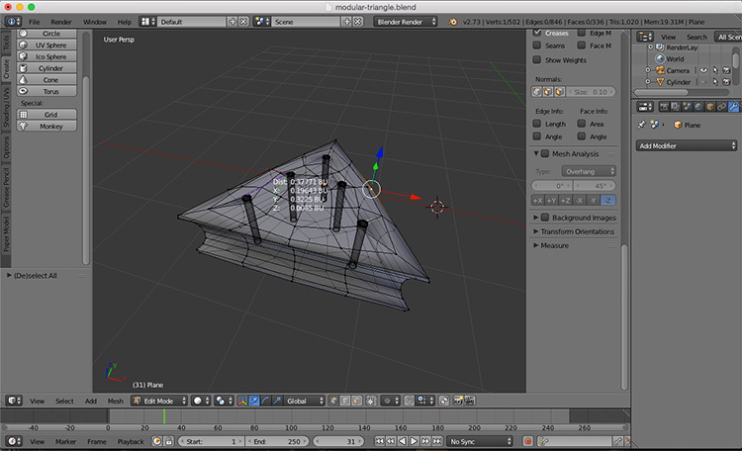This screenshot has width=742, height=451.
Task: Add a Torus mesh
Action: tap(50, 91)
